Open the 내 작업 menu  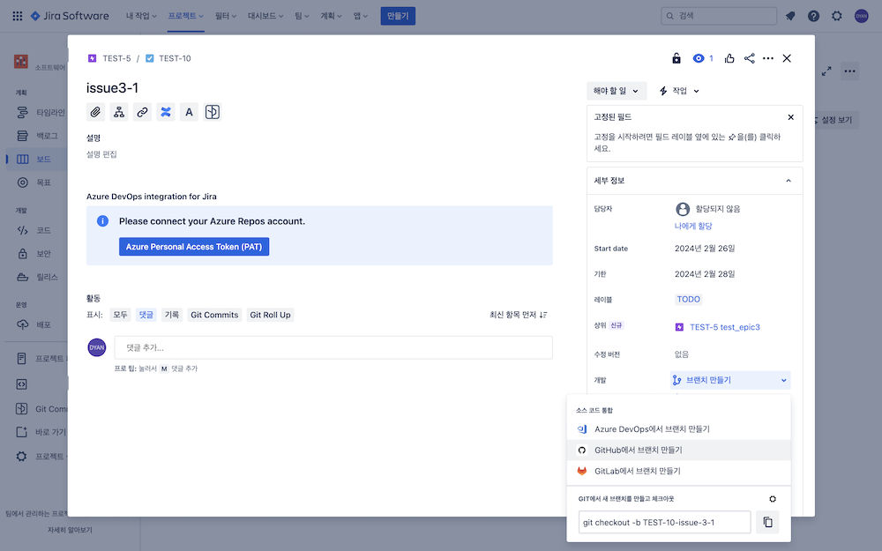click(x=140, y=16)
